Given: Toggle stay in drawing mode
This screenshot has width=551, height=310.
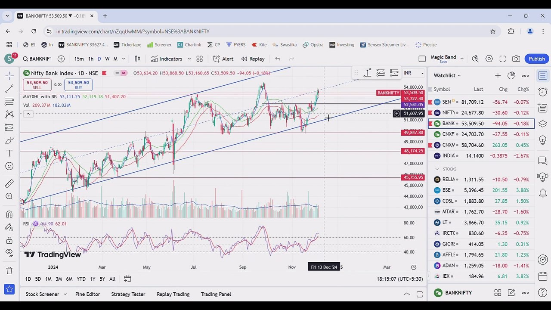Looking at the screenshot, I should coord(9,227).
